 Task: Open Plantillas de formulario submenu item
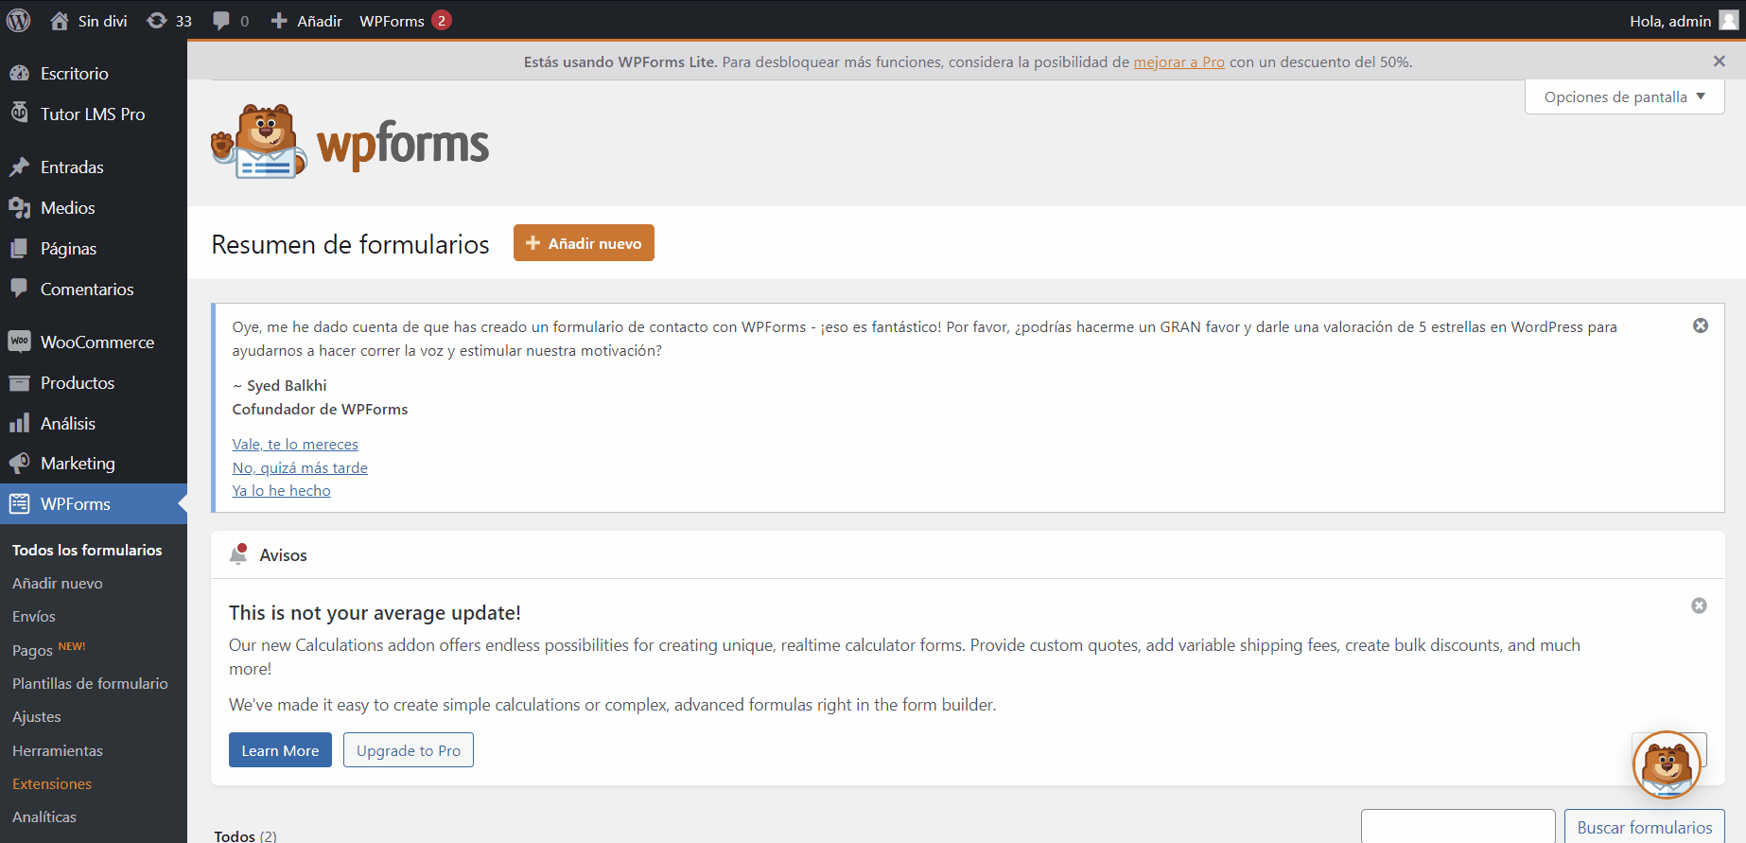[x=90, y=683]
